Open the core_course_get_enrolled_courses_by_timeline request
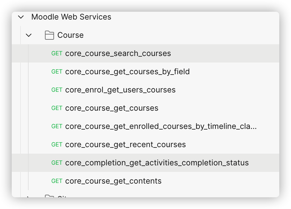Viewport: 291px width, 209px height. tap(145, 126)
